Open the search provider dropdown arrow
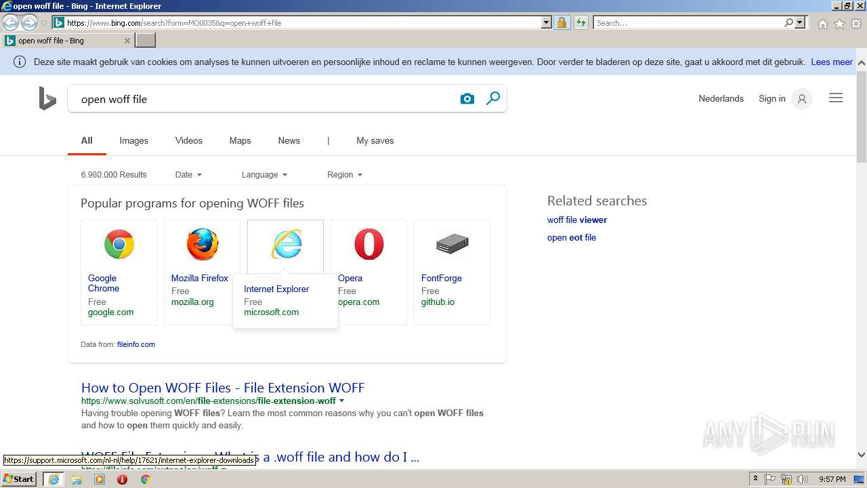Screen dimensions: 867x488 tap(800, 22)
